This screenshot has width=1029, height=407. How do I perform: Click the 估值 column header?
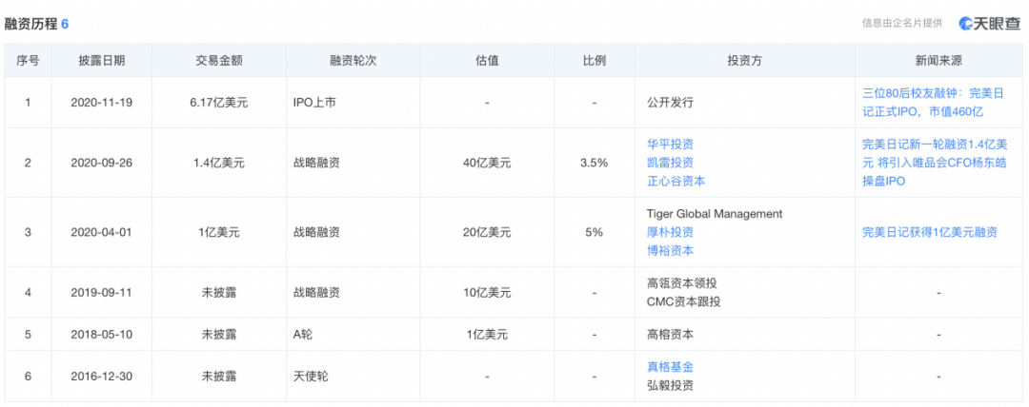coord(487,61)
